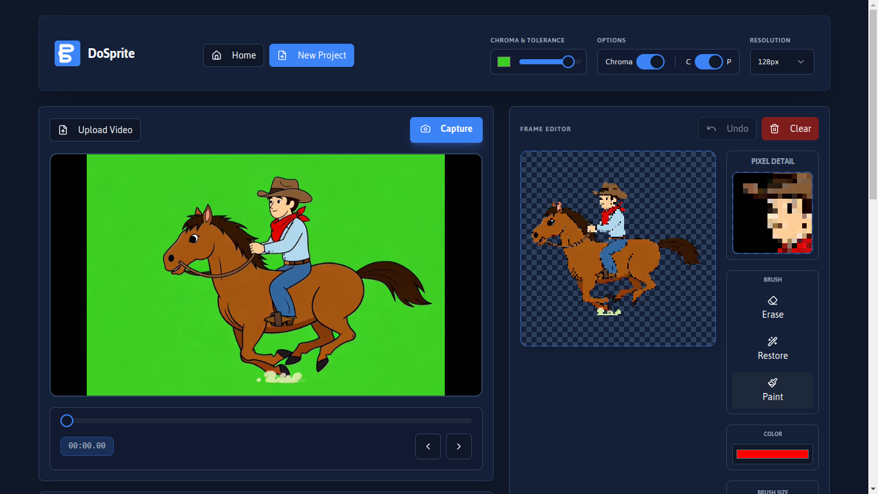Go to Home
This screenshot has width=878, height=494.
click(x=234, y=55)
